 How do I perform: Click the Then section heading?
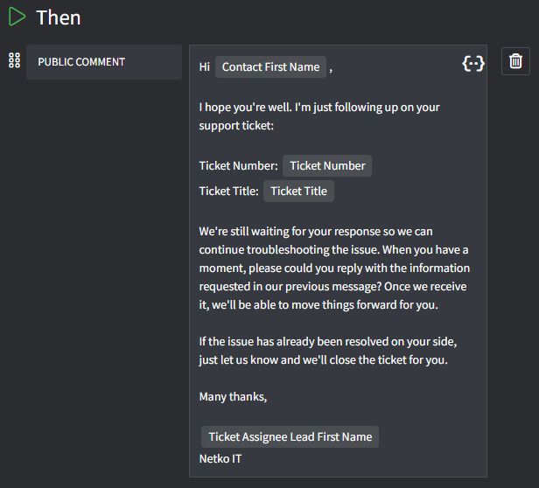pyautogui.click(x=59, y=17)
